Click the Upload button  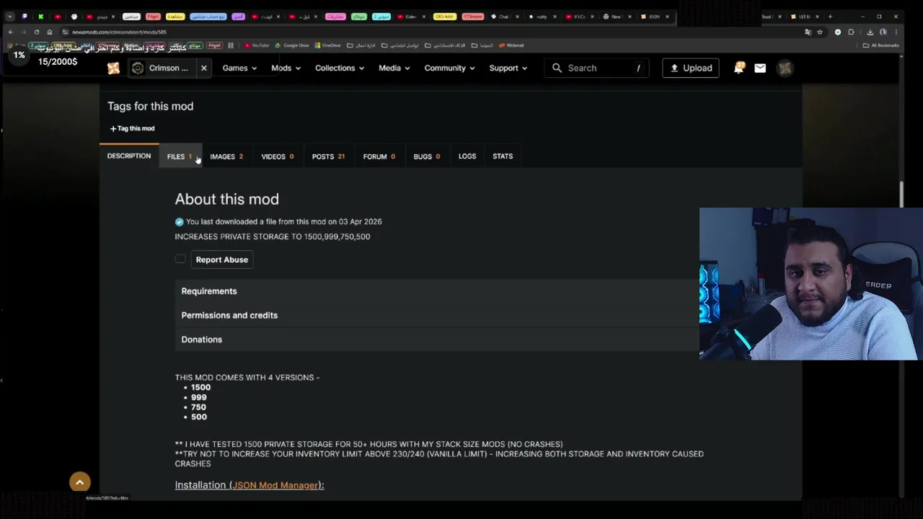click(690, 68)
